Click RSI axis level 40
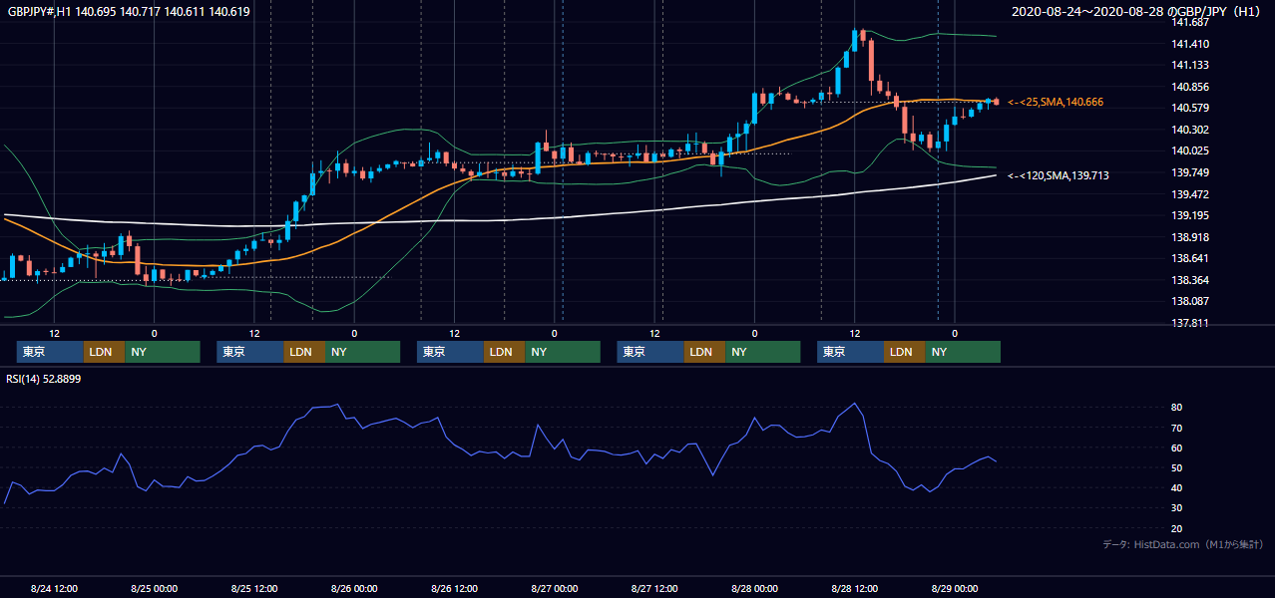Image resolution: width=1275 pixels, height=598 pixels. [x=1177, y=487]
